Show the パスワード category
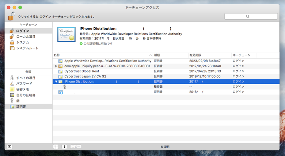285x156 pixels. click(x=28, y=83)
